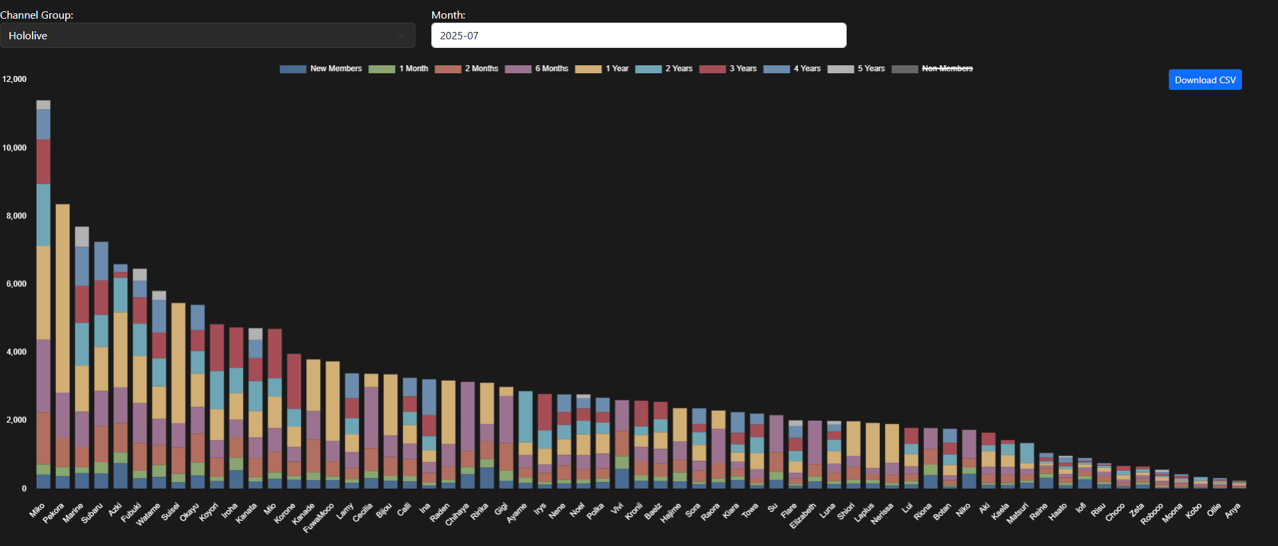Click the Kanade axis label
1278x546 pixels.
coord(304,513)
